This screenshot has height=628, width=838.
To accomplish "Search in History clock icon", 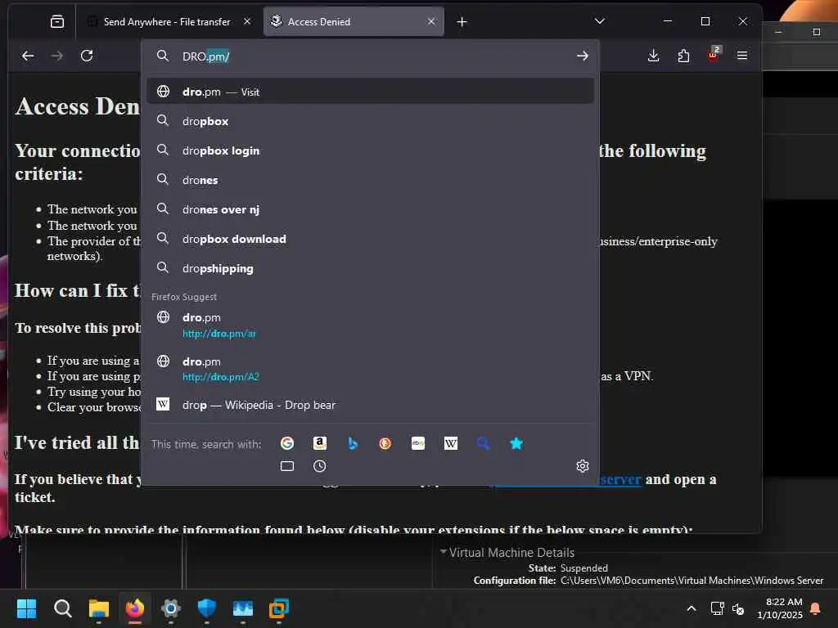I will (x=320, y=466).
